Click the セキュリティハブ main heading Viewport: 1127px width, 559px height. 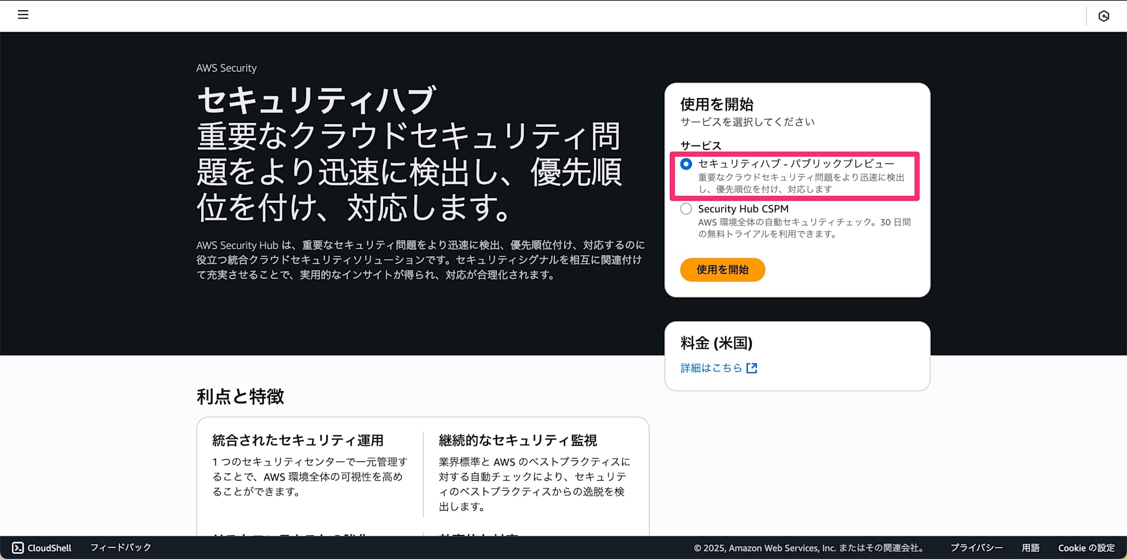tap(316, 100)
